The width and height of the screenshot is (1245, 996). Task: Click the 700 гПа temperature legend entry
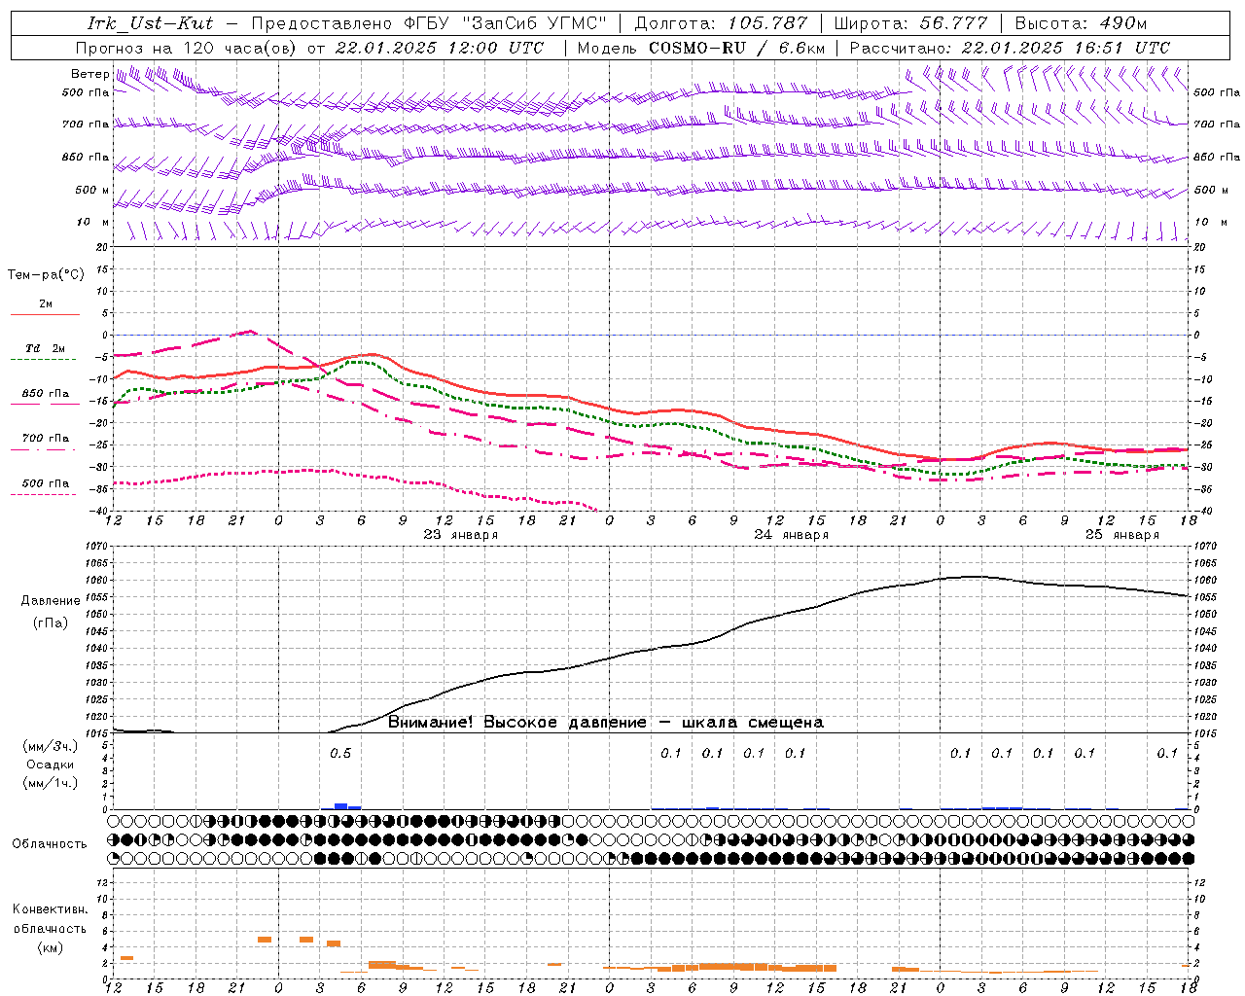pyautogui.click(x=46, y=439)
